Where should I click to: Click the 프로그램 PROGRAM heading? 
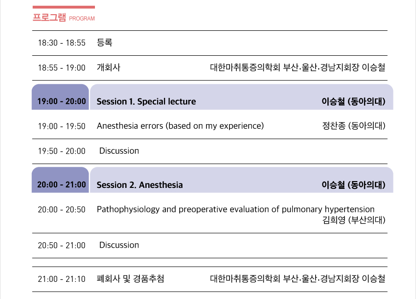coord(63,18)
